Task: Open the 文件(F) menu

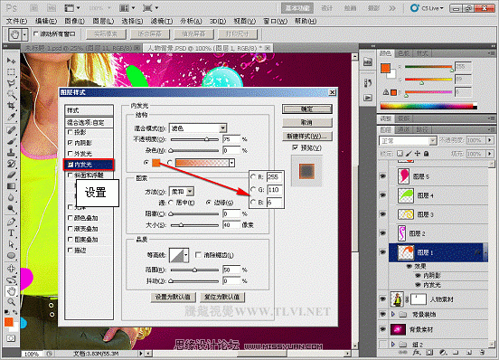Action: (16, 21)
